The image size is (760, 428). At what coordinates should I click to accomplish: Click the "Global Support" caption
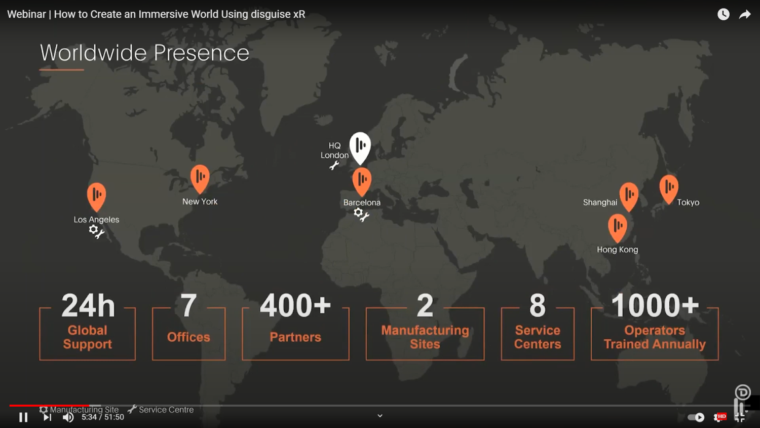pyautogui.click(x=88, y=337)
